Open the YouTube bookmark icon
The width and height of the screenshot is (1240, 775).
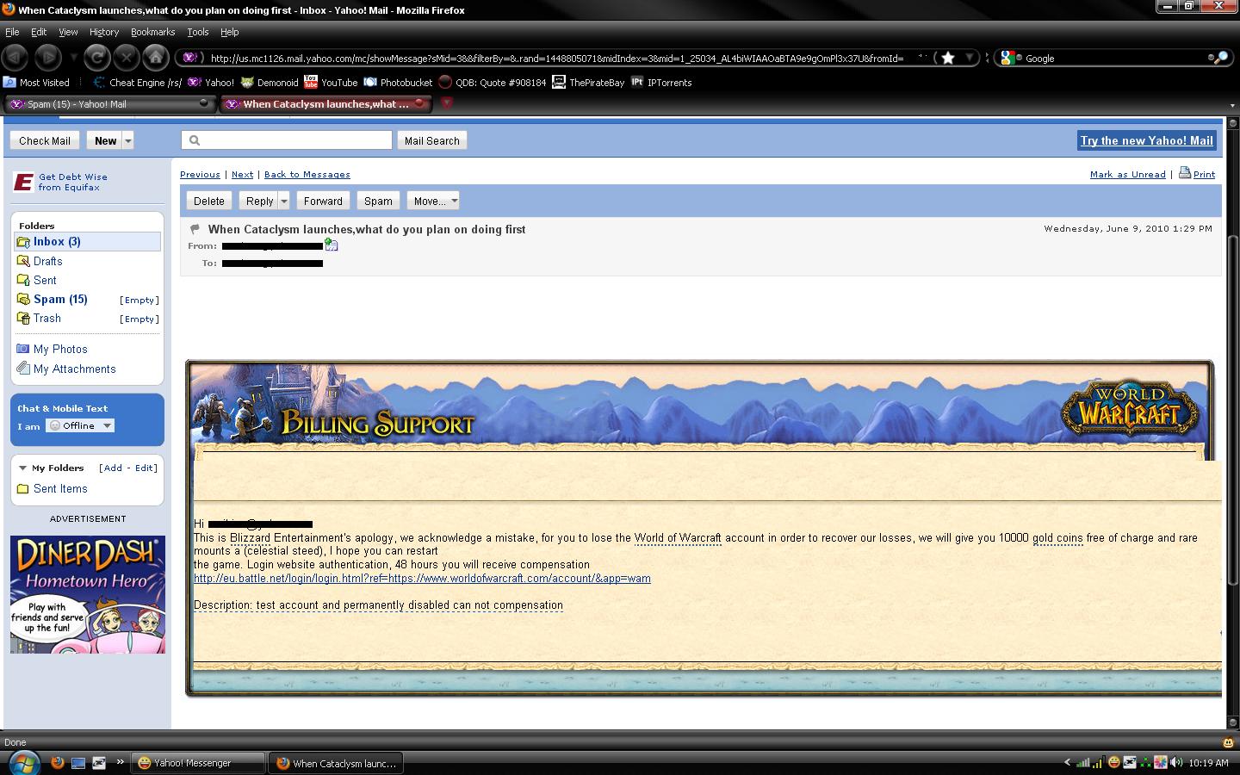click(311, 82)
